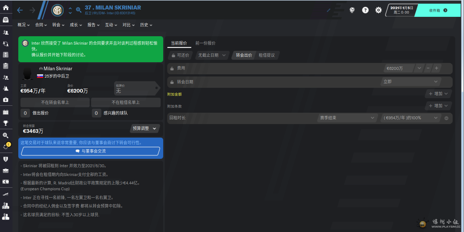Open the 预算调整 budget adjustment dropdown
This screenshot has height=232, width=464.
coord(145,128)
